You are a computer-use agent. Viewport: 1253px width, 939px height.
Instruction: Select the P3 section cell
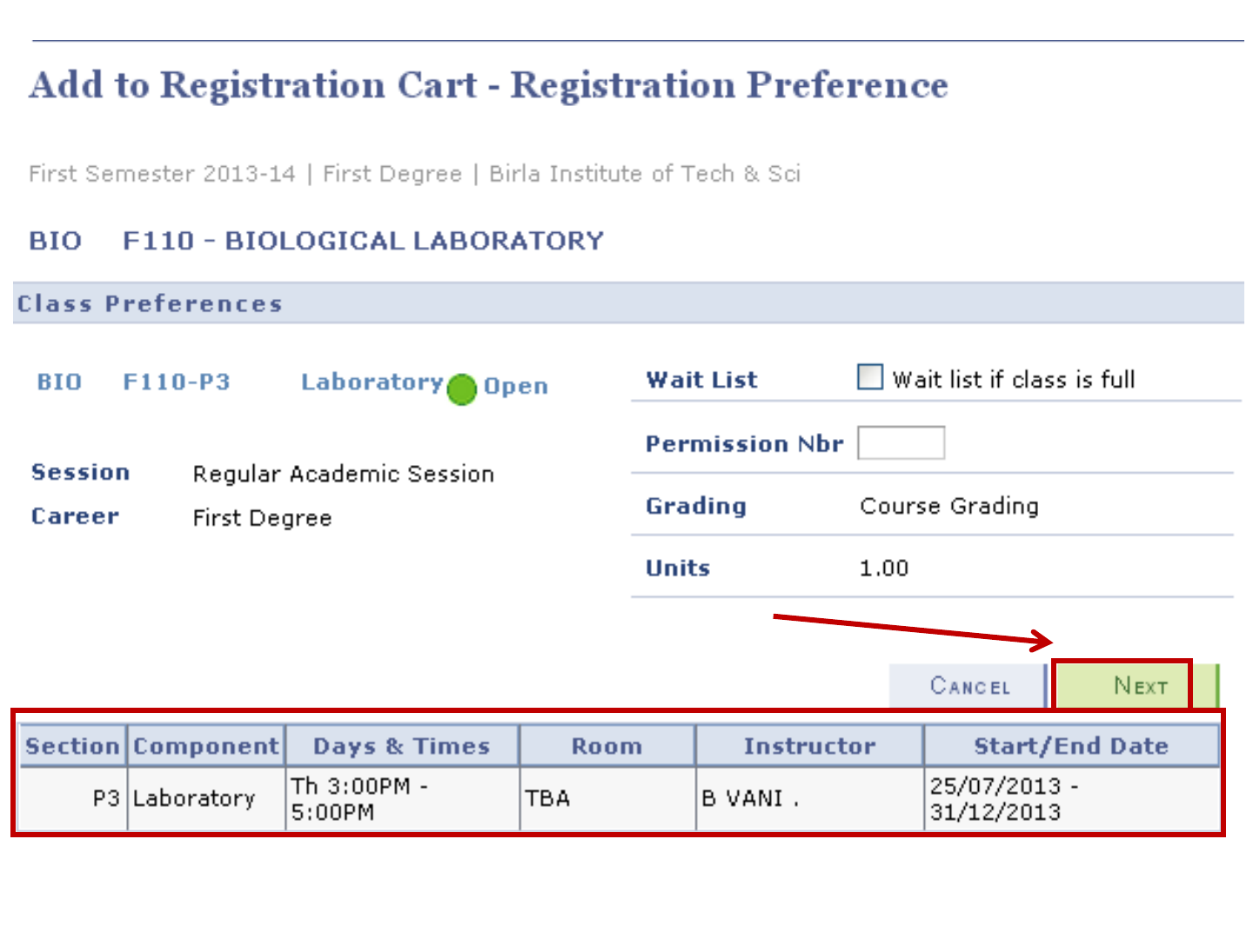point(105,798)
